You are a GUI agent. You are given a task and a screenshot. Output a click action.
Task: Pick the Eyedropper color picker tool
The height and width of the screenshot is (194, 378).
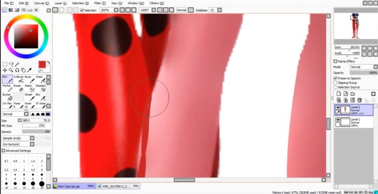(30, 70)
